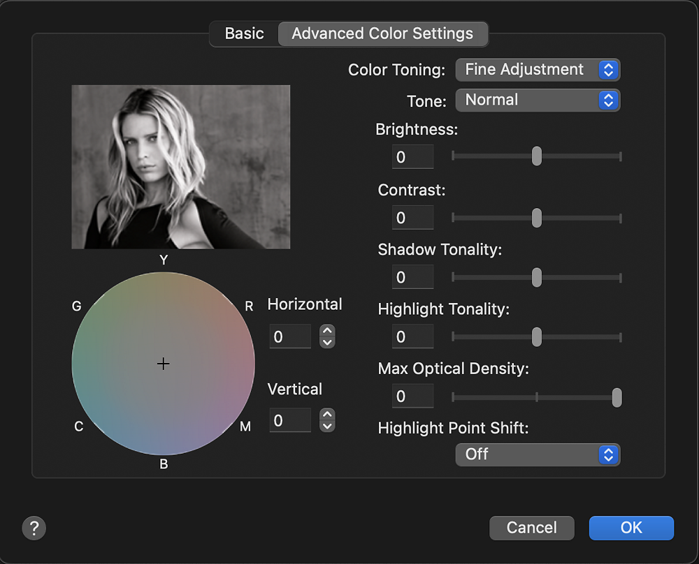Click the Max Optical Density slider handle
Screen dimensions: 699x564
coord(617,396)
